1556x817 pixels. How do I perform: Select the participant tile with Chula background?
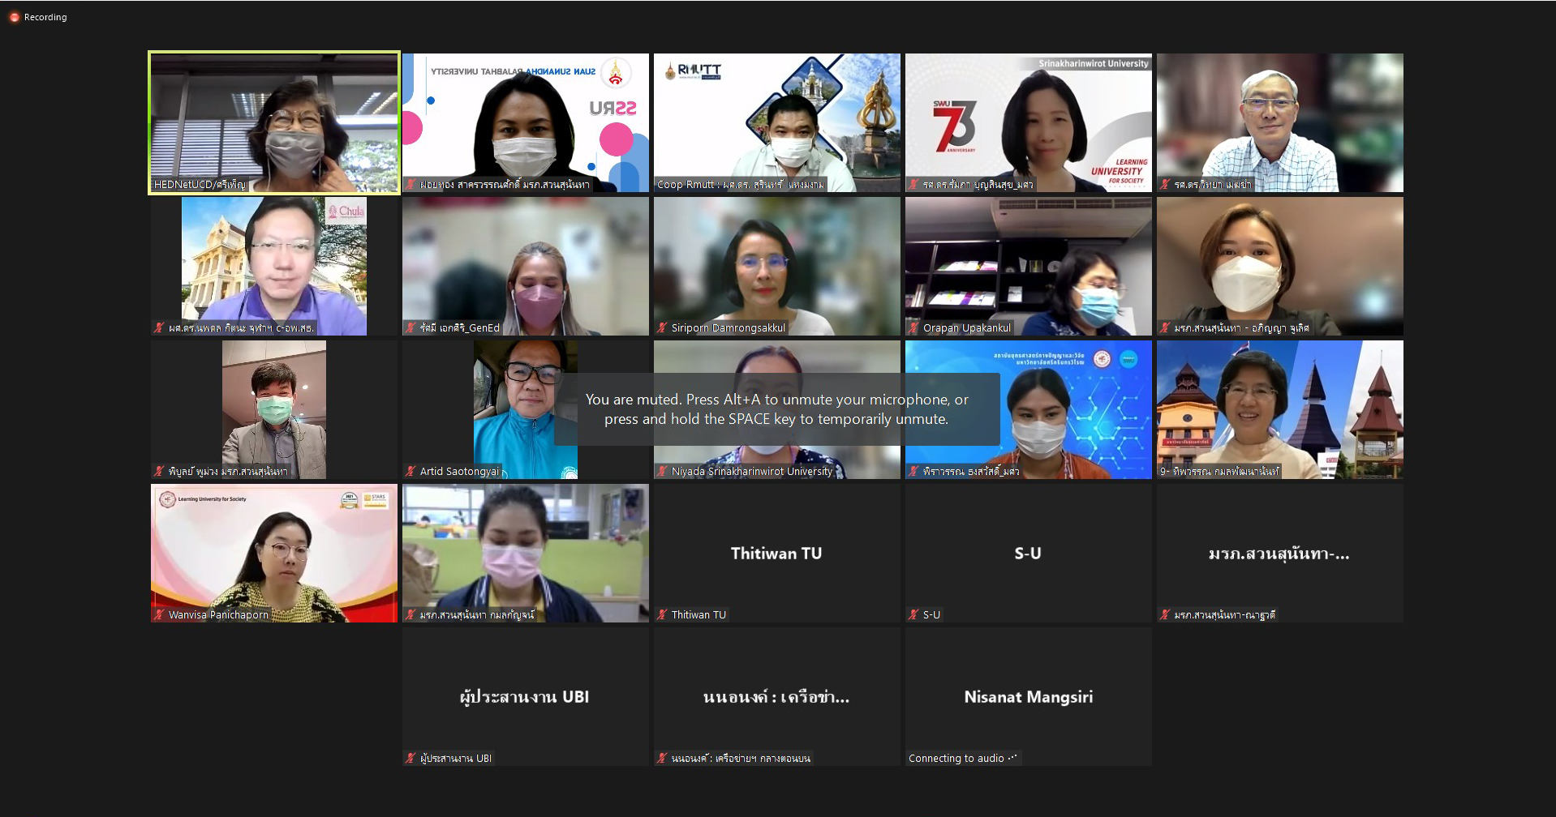click(x=274, y=265)
